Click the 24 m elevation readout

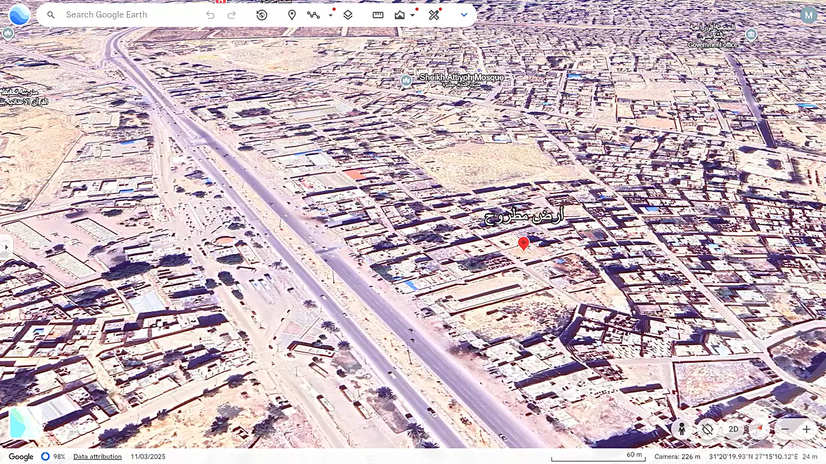(809, 456)
